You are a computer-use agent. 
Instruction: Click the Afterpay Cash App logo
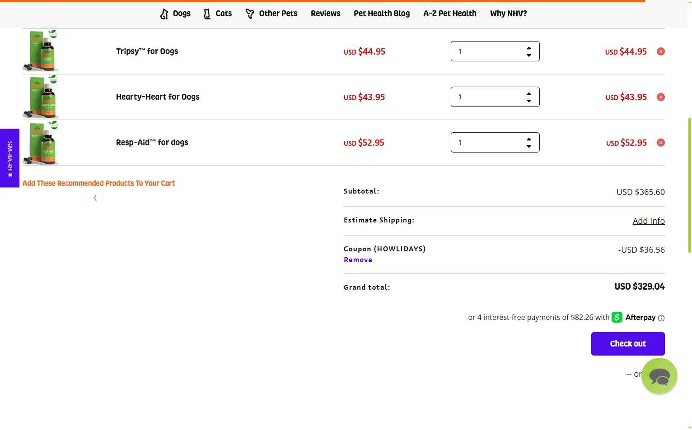click(617, 317)
